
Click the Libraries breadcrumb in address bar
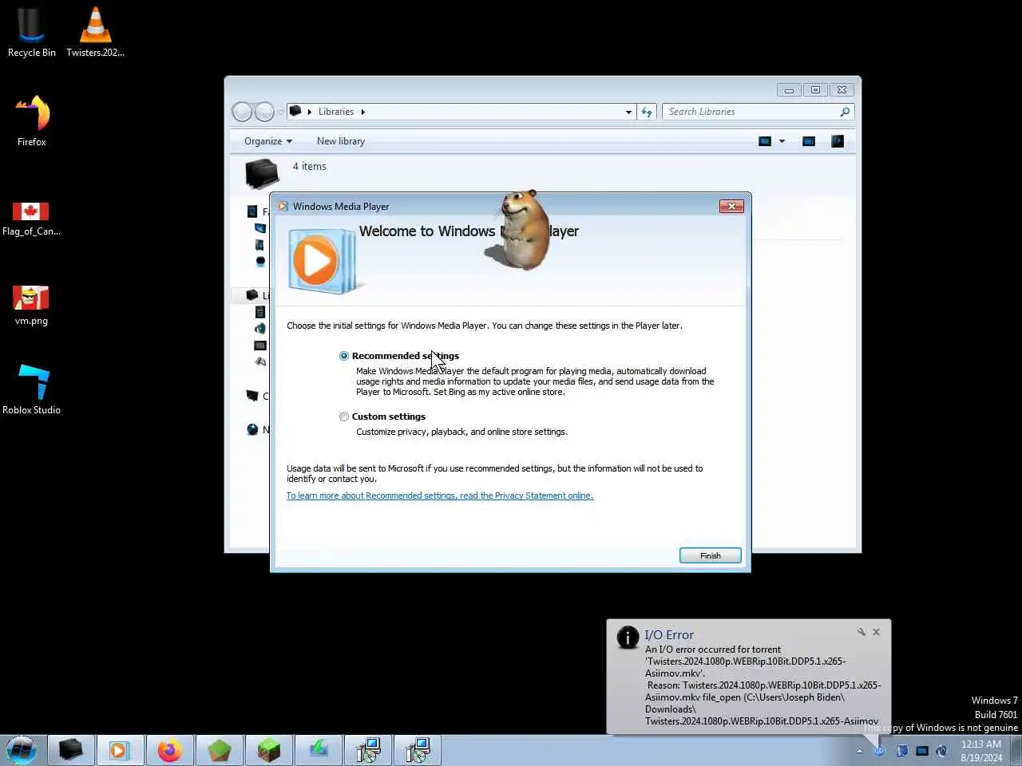tap(336, 112)
